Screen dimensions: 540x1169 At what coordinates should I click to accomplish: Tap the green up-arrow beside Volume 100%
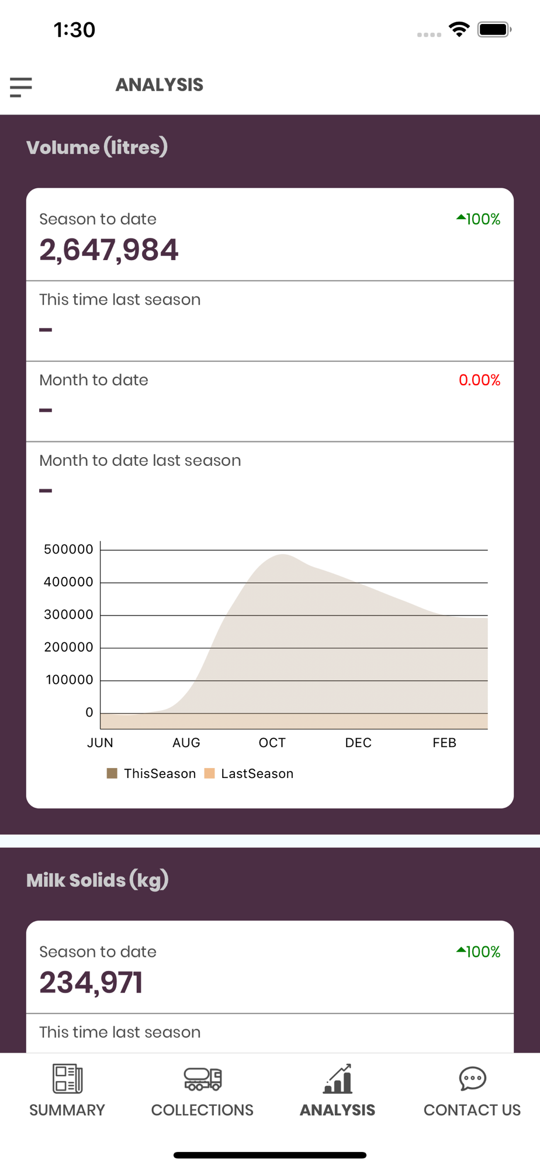tap(461, 218)
